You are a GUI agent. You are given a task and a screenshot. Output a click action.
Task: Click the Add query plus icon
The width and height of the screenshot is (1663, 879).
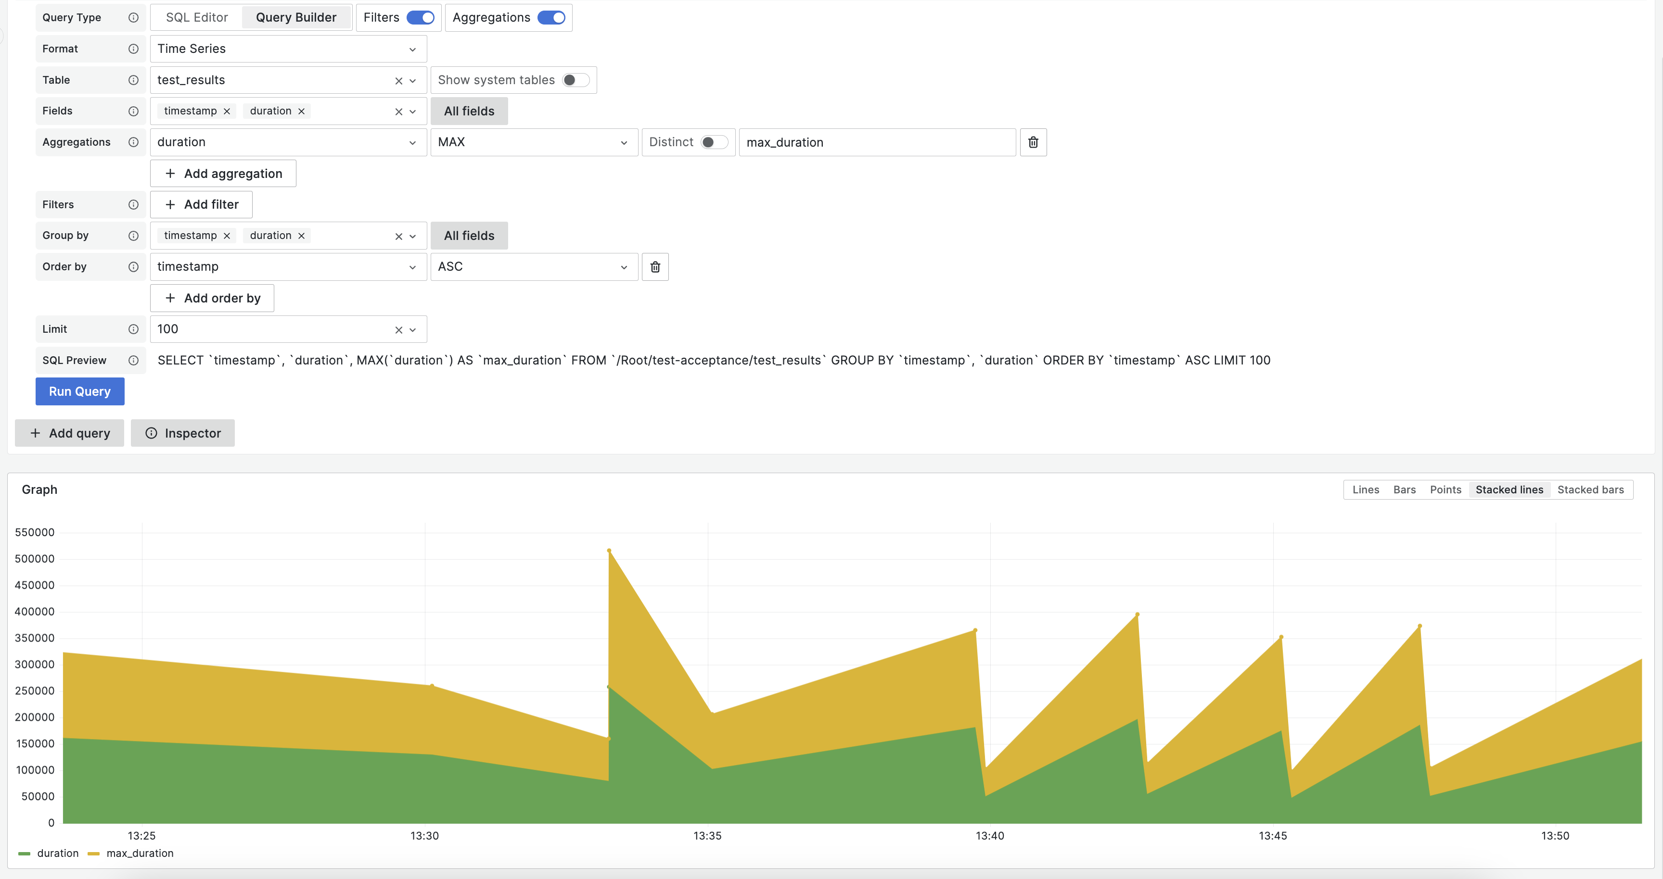click(35, 433)
